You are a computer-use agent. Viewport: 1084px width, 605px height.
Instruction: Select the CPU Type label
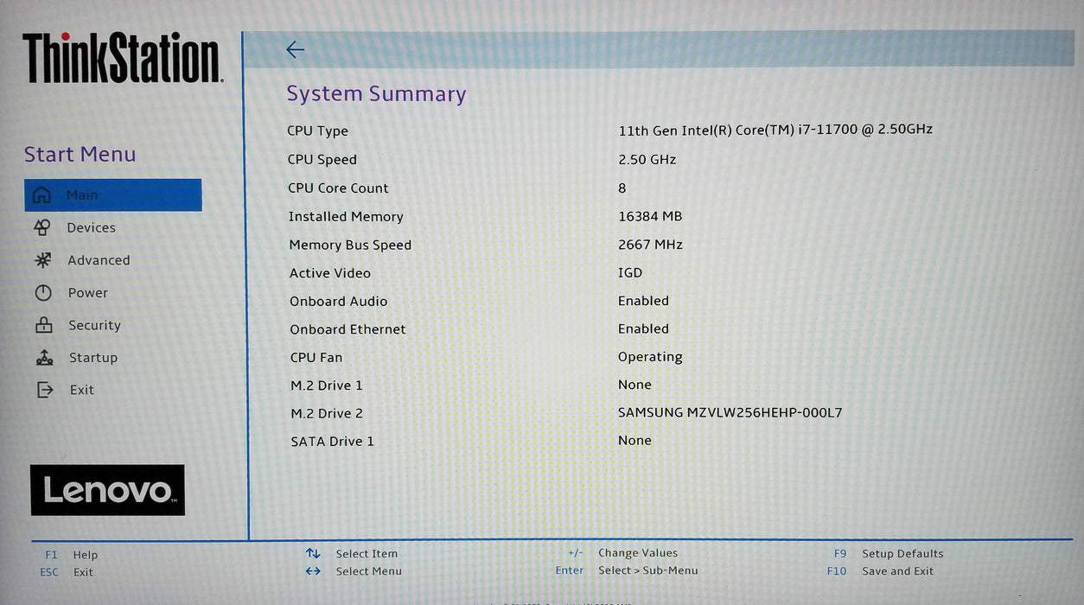(318, 131)
